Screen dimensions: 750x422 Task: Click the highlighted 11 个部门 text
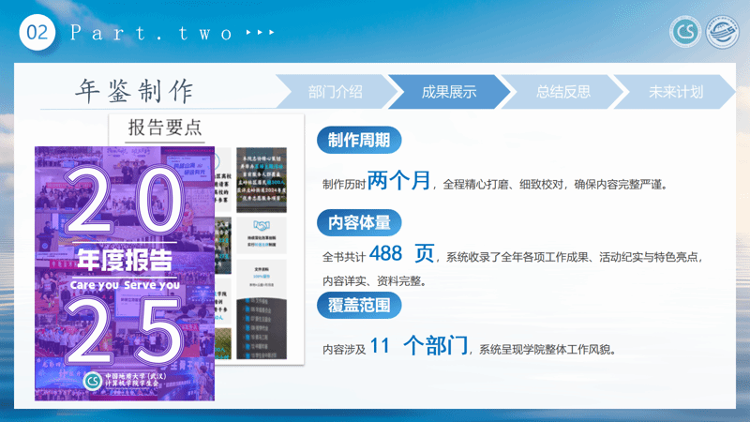click(419, 346)
